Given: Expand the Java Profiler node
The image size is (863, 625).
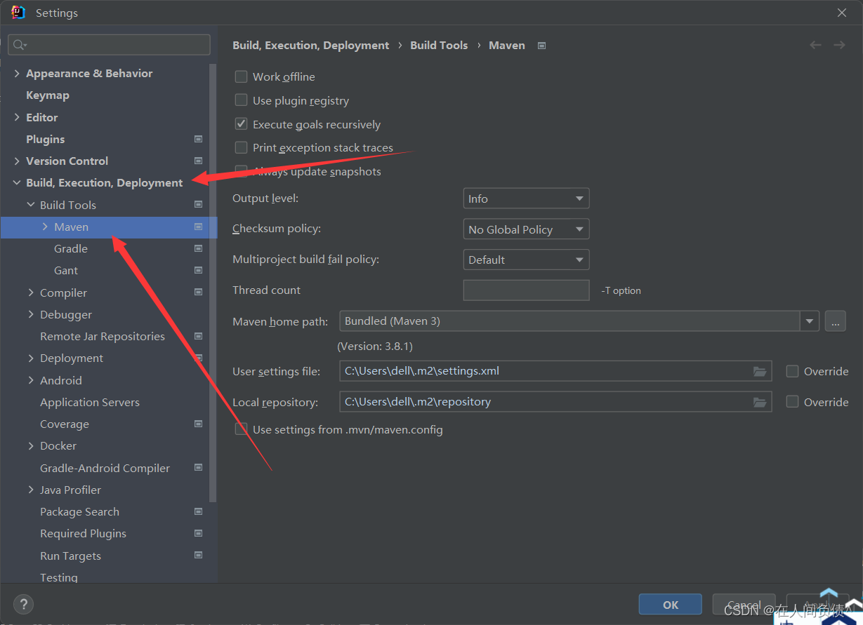Looking at the screenshot, I should (31, 490).
